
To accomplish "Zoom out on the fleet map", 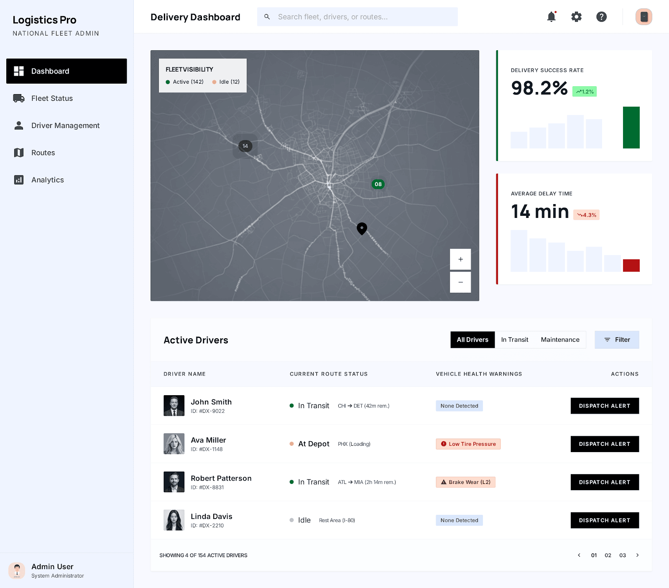I will click(460, 282).
